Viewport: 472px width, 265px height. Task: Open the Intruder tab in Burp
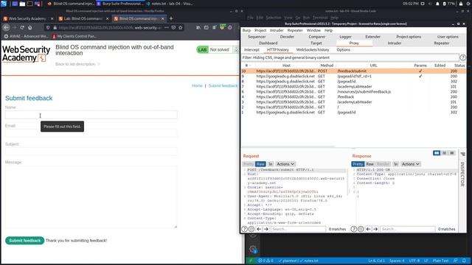(395, 43)
